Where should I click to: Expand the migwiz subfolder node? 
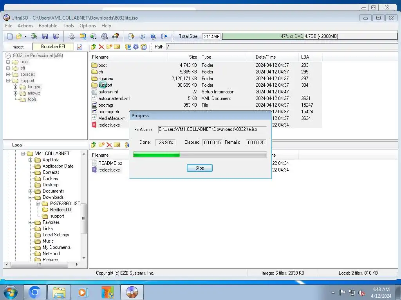tap(15, 93)
